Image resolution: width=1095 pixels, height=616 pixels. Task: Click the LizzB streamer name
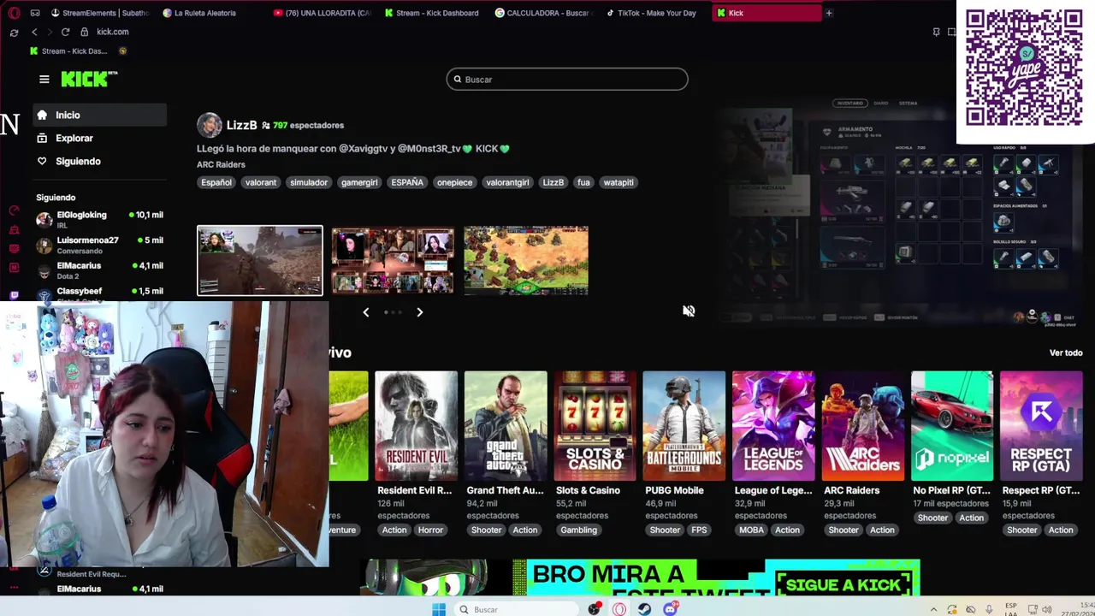tap(241, 125)
